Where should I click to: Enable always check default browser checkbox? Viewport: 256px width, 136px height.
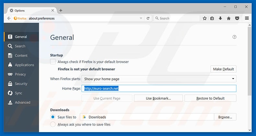click(x=53, y=62)
